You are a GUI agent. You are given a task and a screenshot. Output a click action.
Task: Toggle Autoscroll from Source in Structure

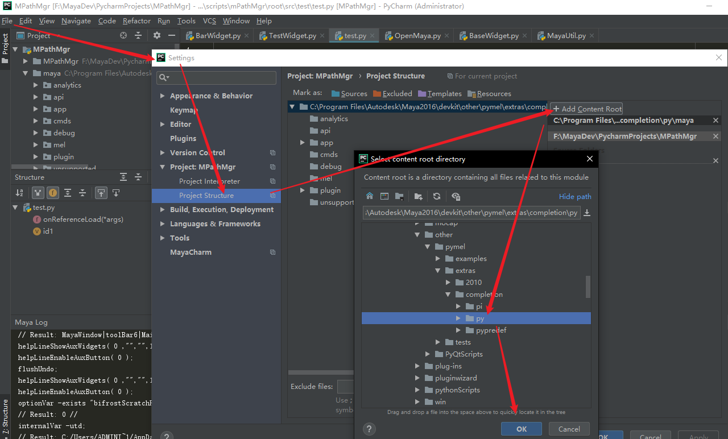[x=116, y=193]
